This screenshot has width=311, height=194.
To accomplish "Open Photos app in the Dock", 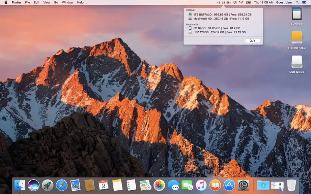I will (159, 185).
